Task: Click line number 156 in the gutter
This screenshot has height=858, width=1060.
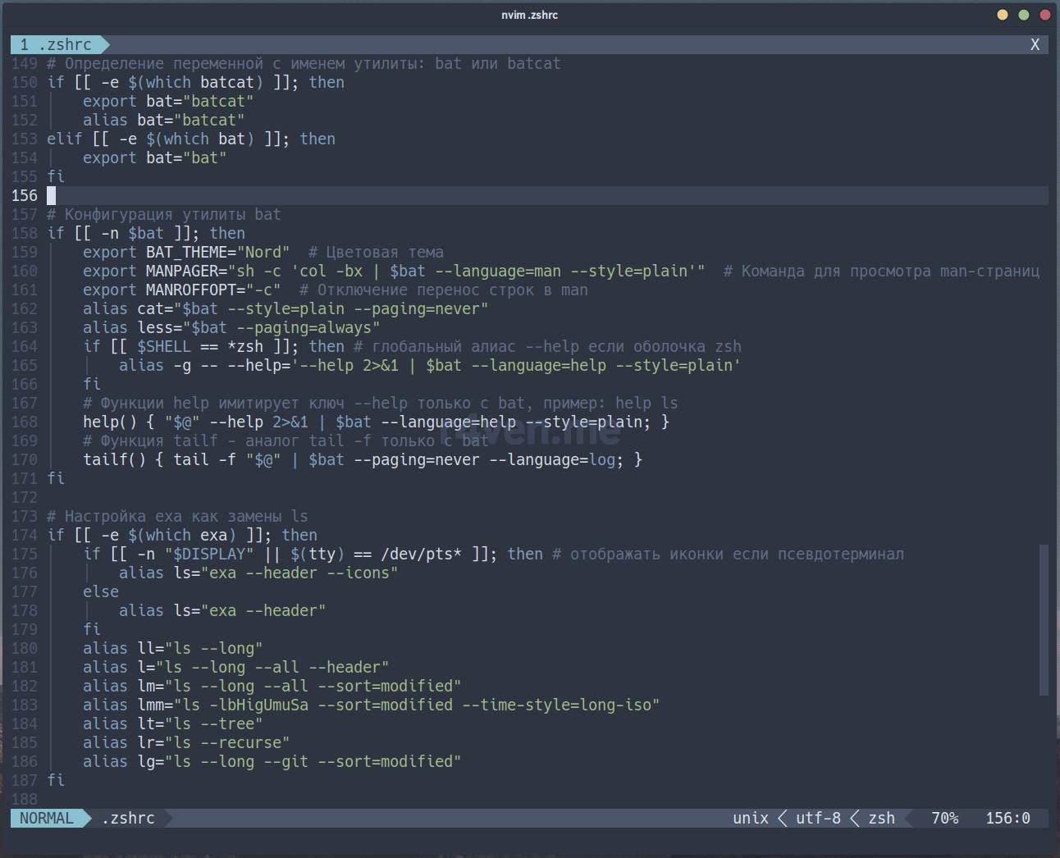Action: [25, 195]
